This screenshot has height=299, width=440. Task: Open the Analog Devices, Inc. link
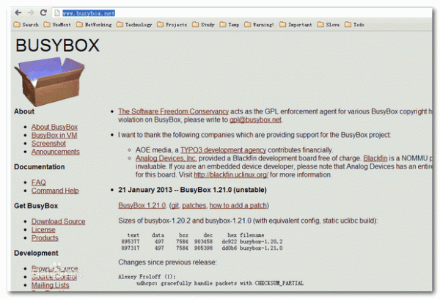[x=166, y=158]
